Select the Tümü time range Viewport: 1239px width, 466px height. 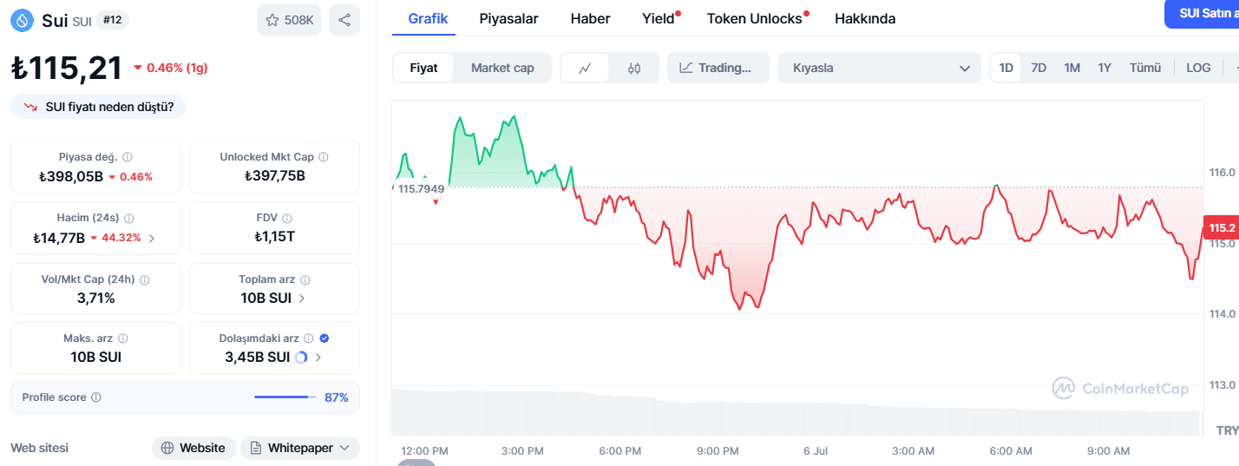1145,68
